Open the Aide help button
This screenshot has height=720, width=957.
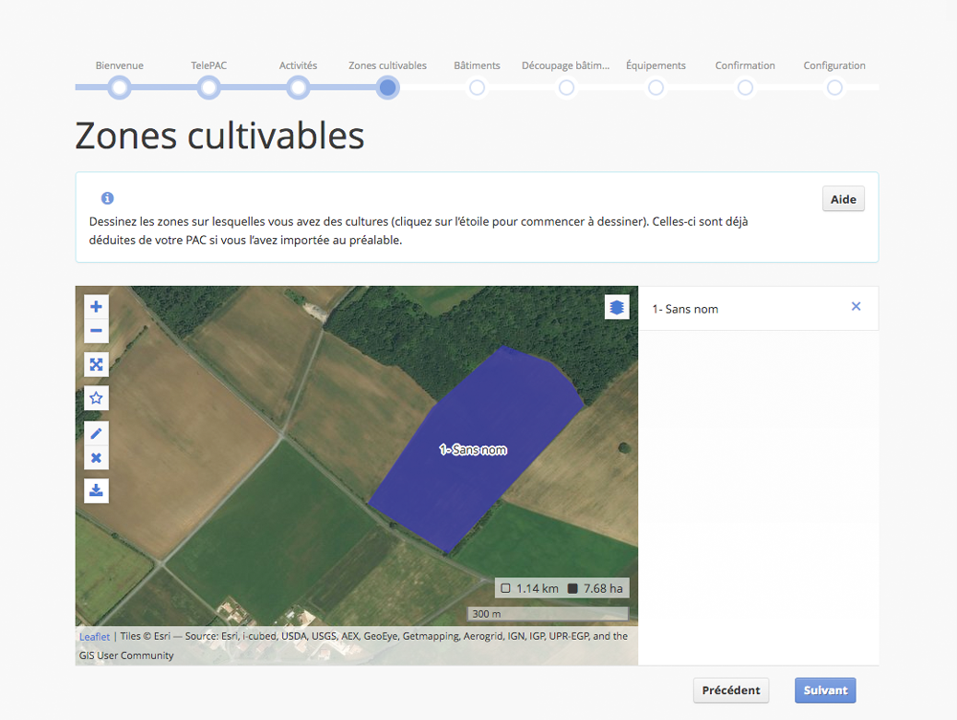pyautogui.click(x=843, y=199)
